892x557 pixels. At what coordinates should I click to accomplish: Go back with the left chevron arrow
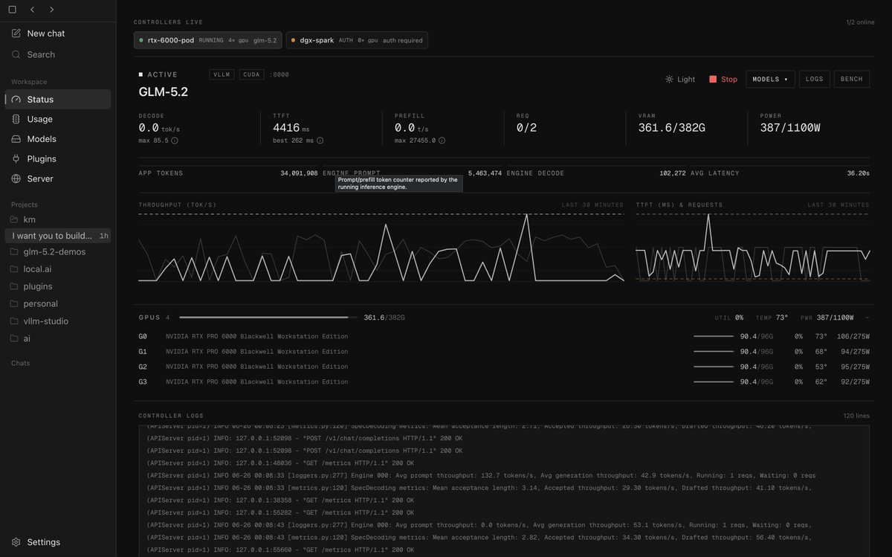33,10
